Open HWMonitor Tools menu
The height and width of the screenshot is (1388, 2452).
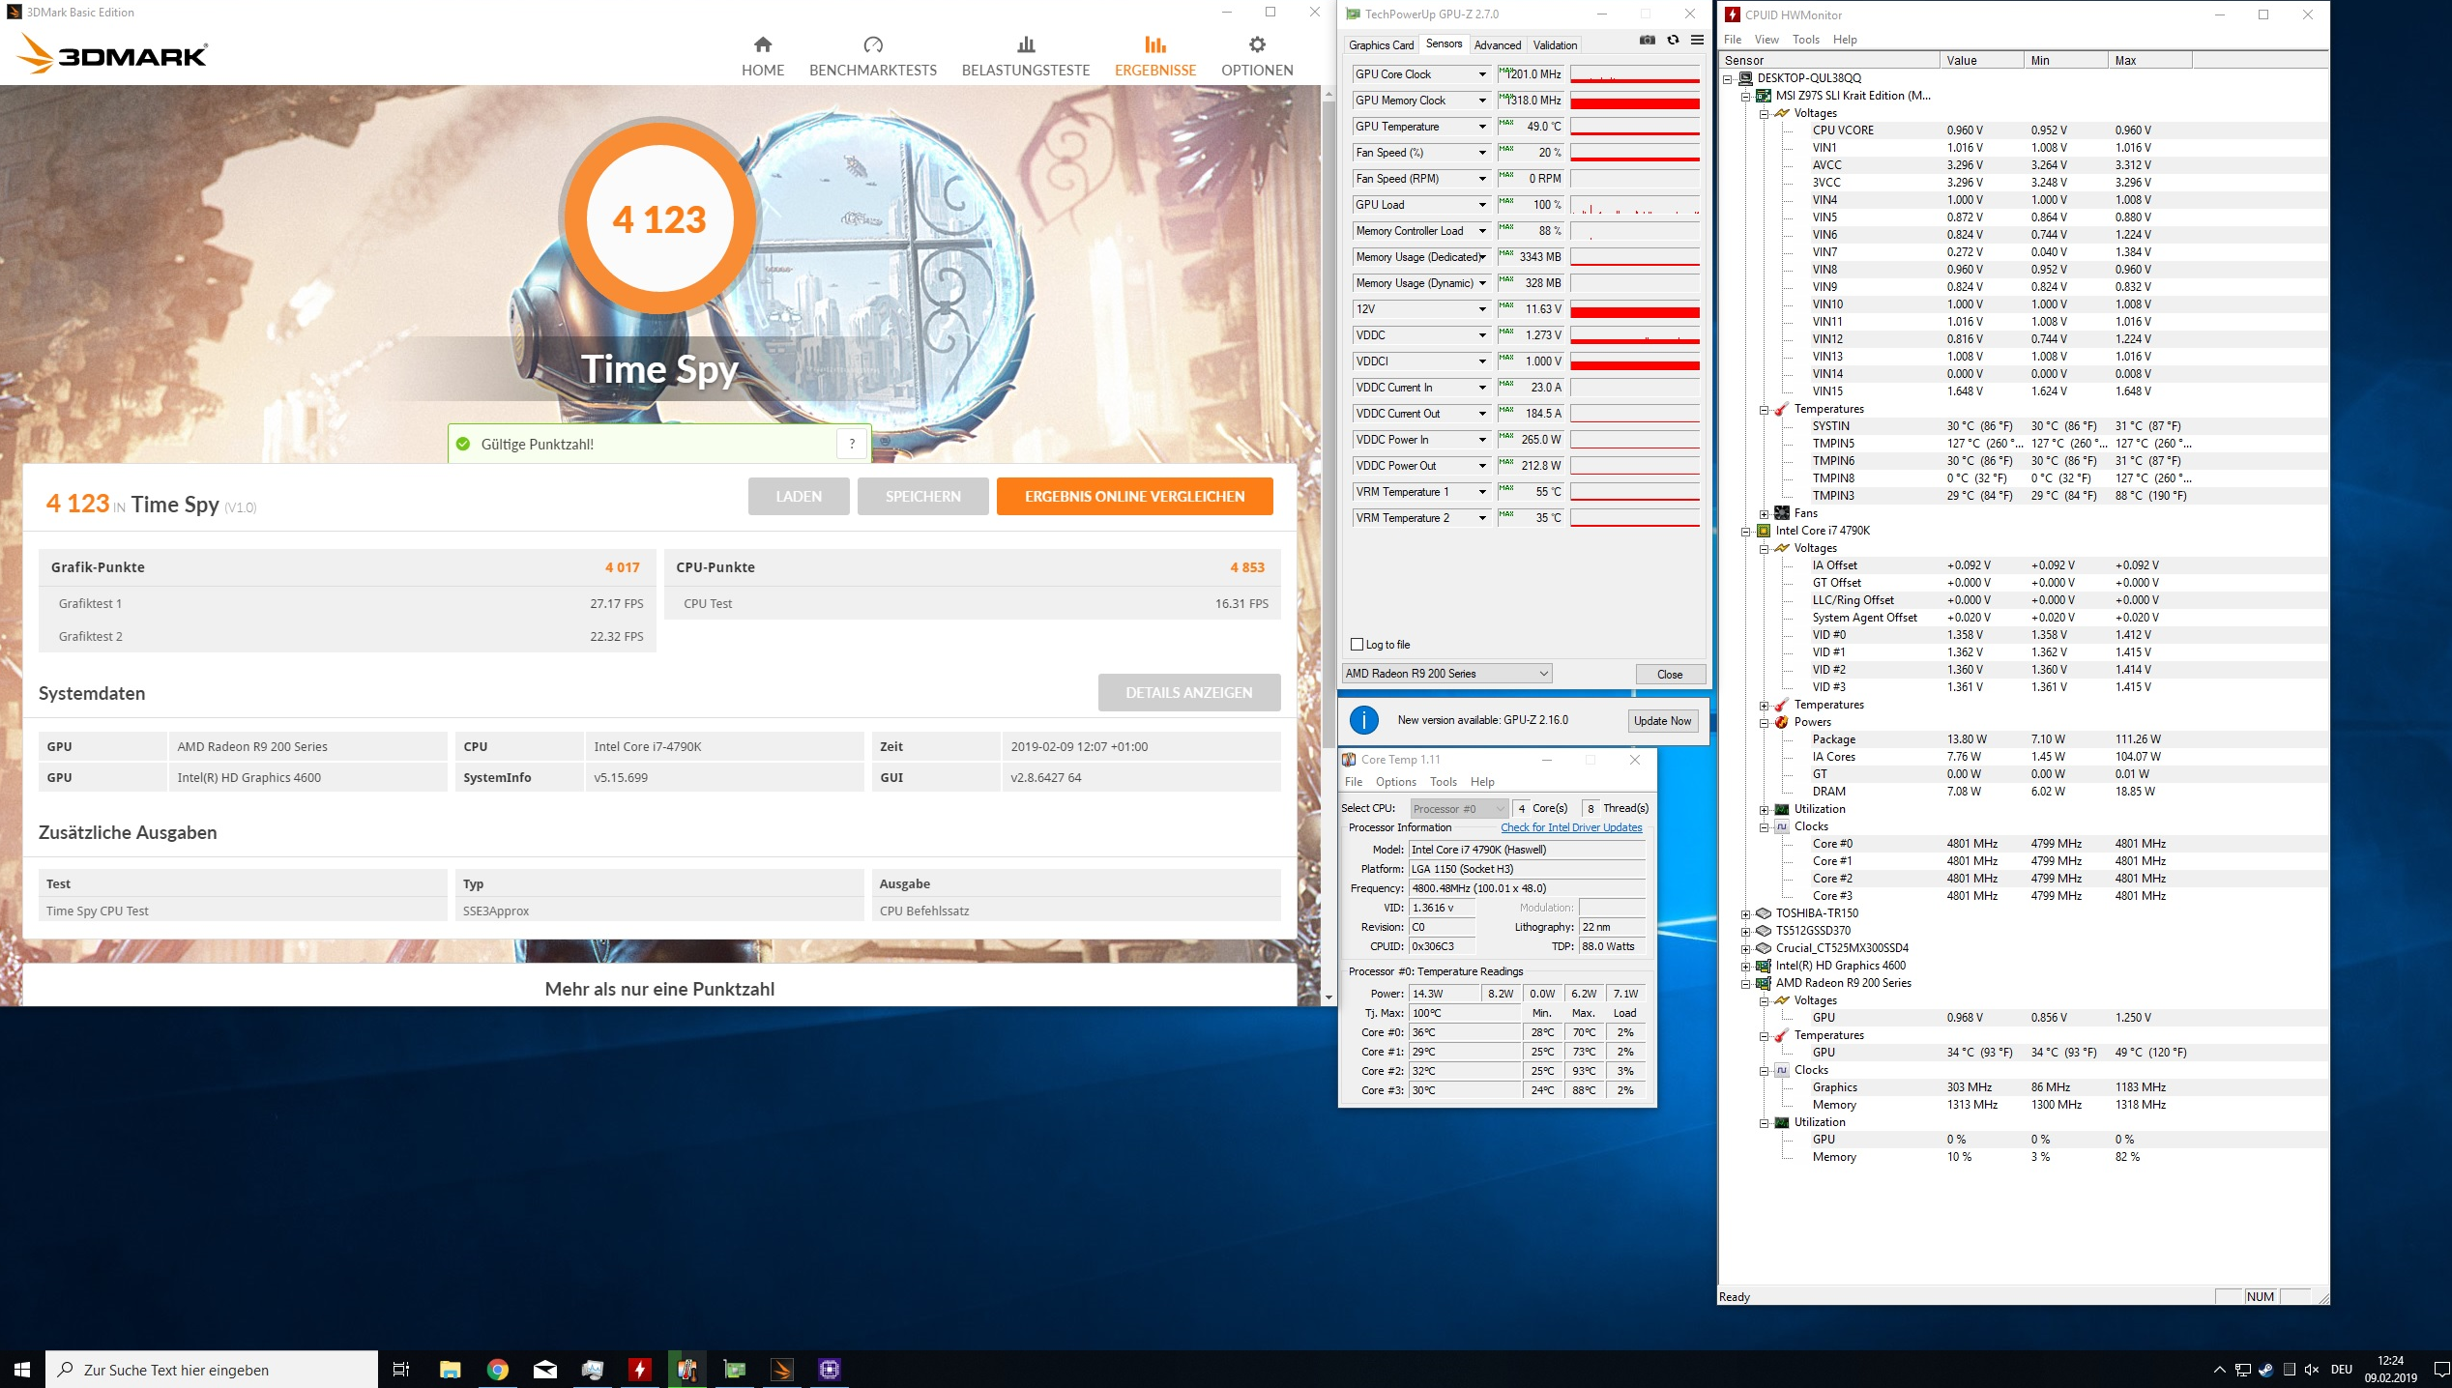pyautogui.click(x=1805, y=40)
